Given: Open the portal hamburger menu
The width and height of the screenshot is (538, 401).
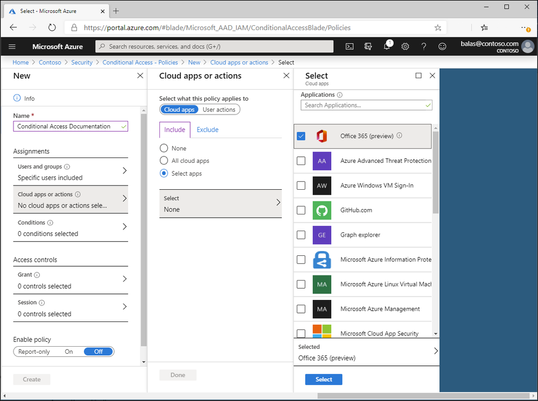Looking at the screenshot, I should coord(12,46).
